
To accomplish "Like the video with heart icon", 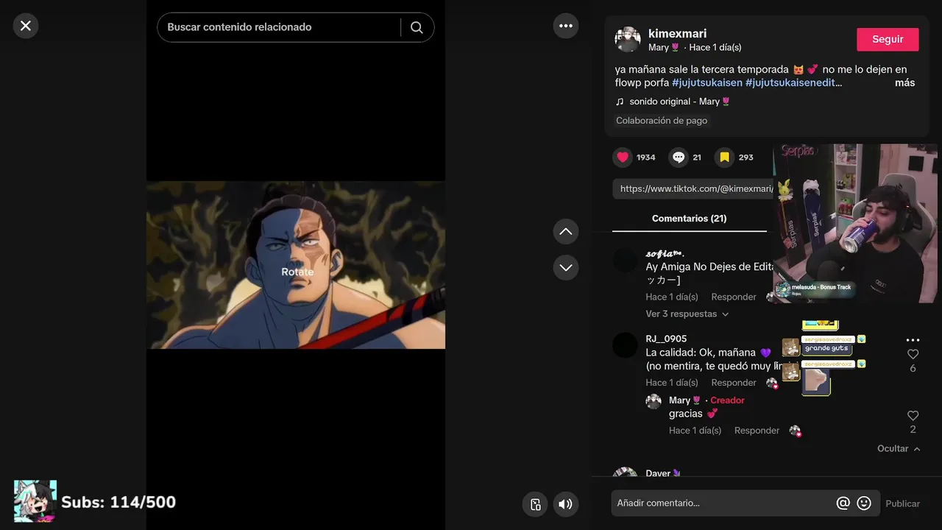I will click(x=623, y=157).
